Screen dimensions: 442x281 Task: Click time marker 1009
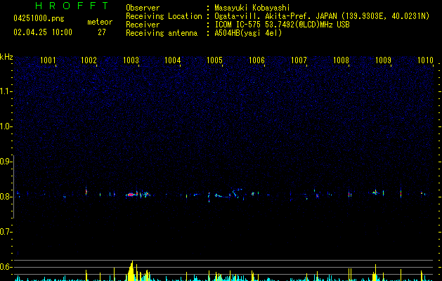click(384, 60)
